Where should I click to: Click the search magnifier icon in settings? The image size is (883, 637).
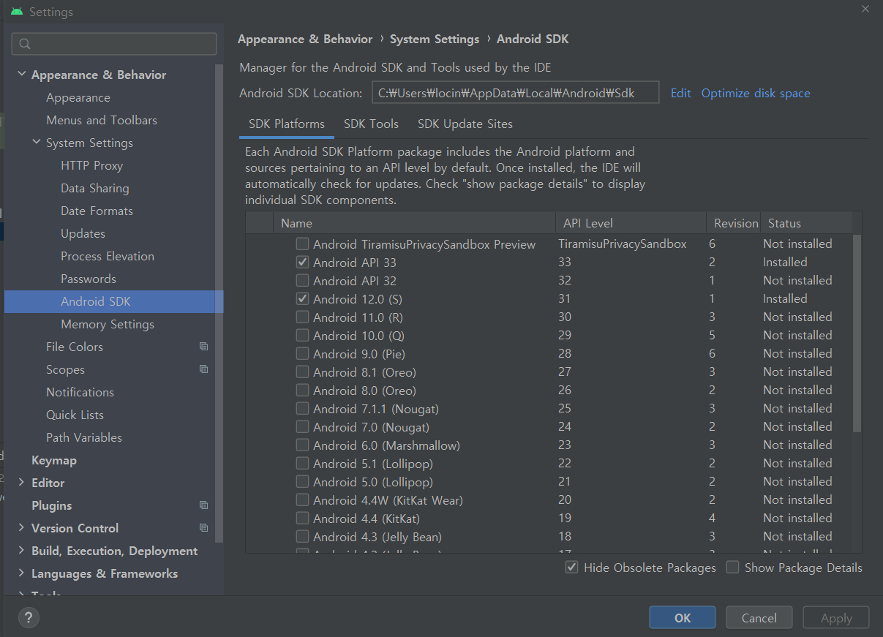(25, 44)
